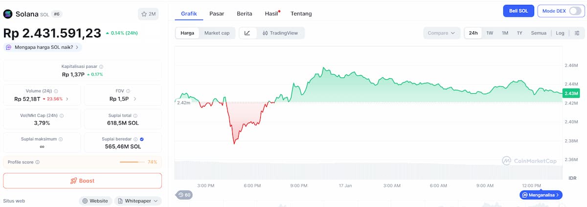
Task: Click the Solana logo icon
Action: coord(8,14)
